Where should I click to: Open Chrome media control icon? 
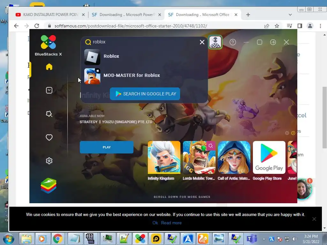(x=289, y=26)
